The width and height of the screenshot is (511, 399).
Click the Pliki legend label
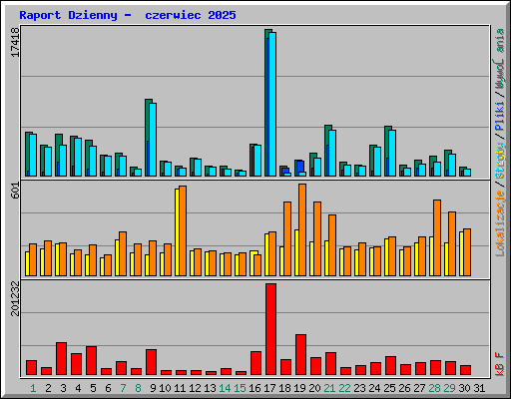[x=500, y=116]
